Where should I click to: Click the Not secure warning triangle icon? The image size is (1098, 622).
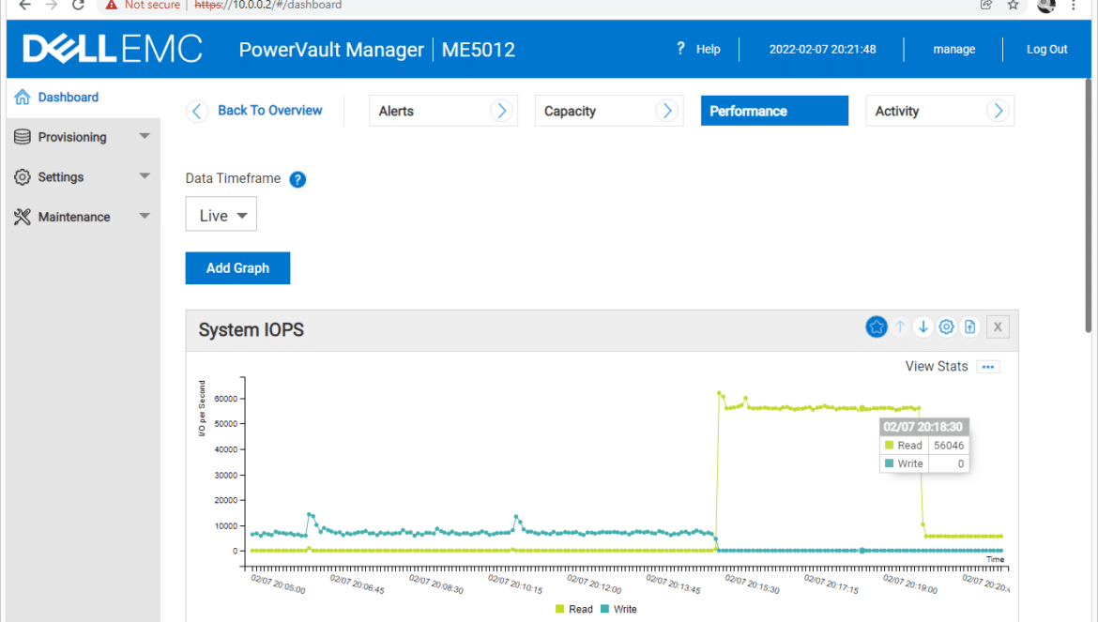click(x=112, y=5)
